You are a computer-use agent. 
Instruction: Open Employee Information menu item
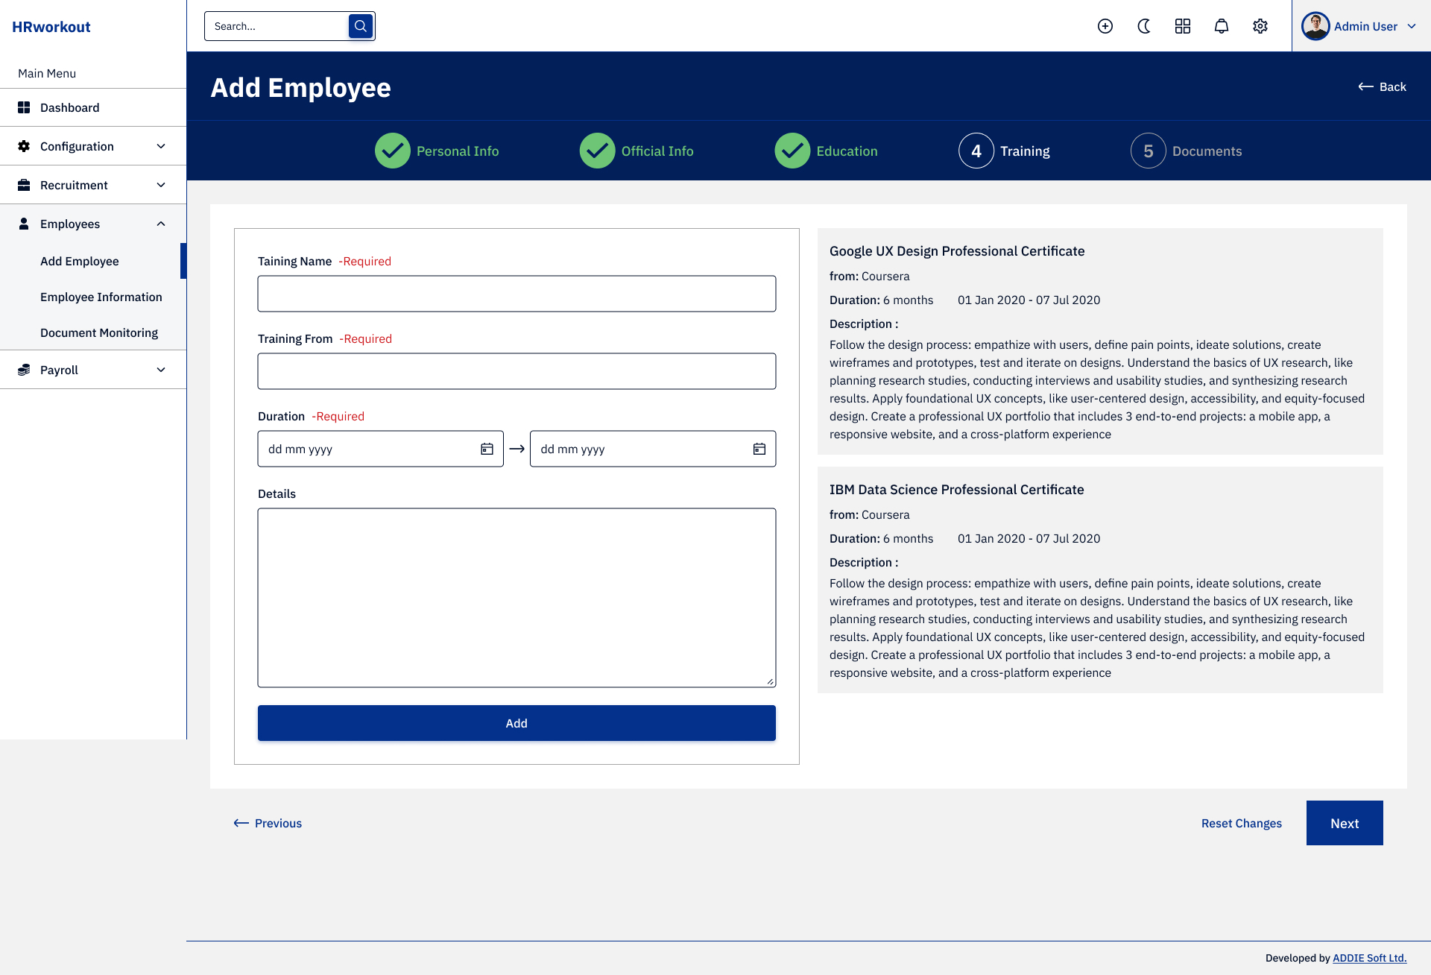click(x=101, y=297)
